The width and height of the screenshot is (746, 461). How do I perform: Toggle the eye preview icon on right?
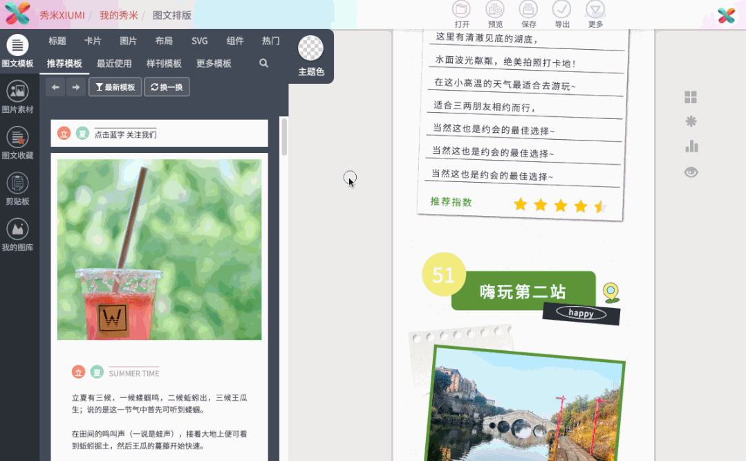[691, 172]
